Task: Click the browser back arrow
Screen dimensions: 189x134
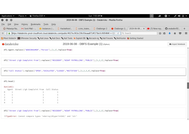Action: [x=3, y=33]
